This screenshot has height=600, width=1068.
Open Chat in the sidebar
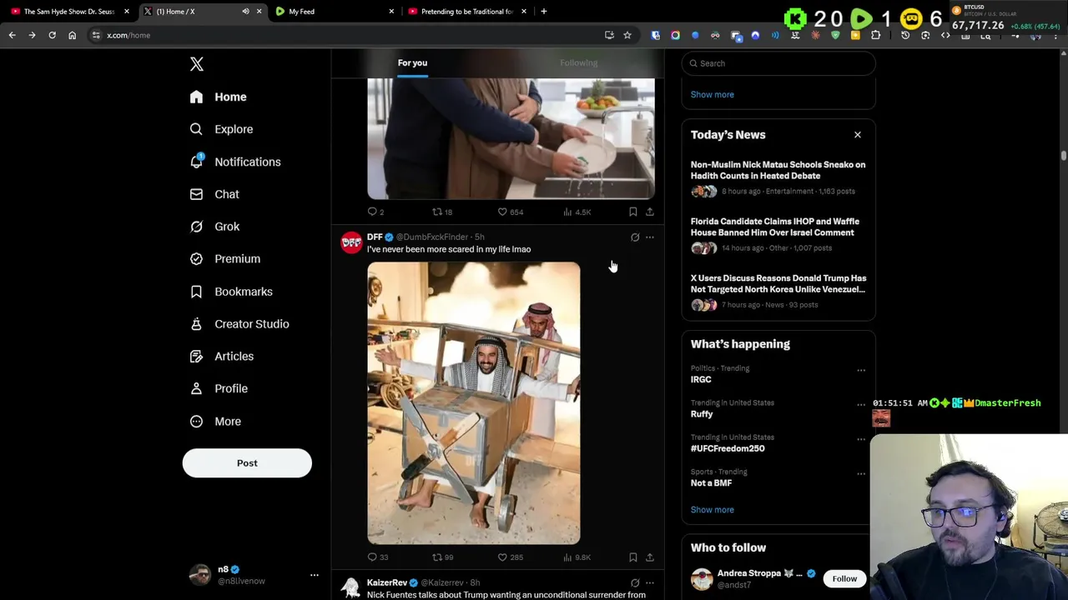pos(214,194)
